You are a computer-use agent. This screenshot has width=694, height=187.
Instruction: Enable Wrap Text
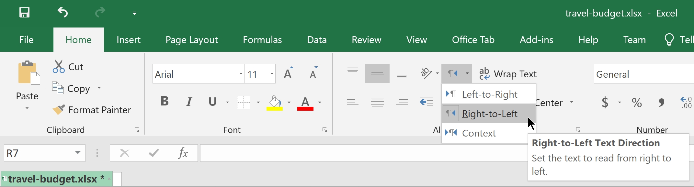point(508,74)
